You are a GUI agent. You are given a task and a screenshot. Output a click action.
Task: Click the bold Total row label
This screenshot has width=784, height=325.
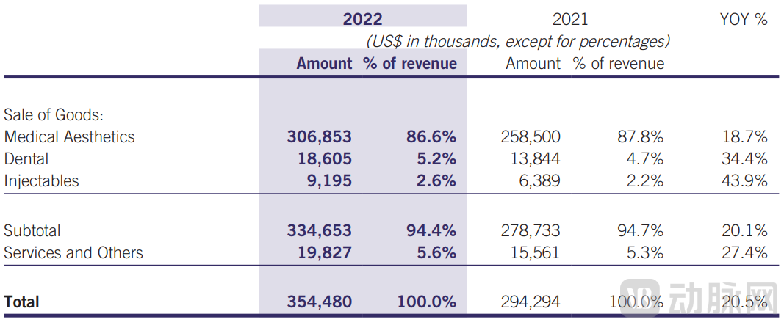(x=22, y=302)
